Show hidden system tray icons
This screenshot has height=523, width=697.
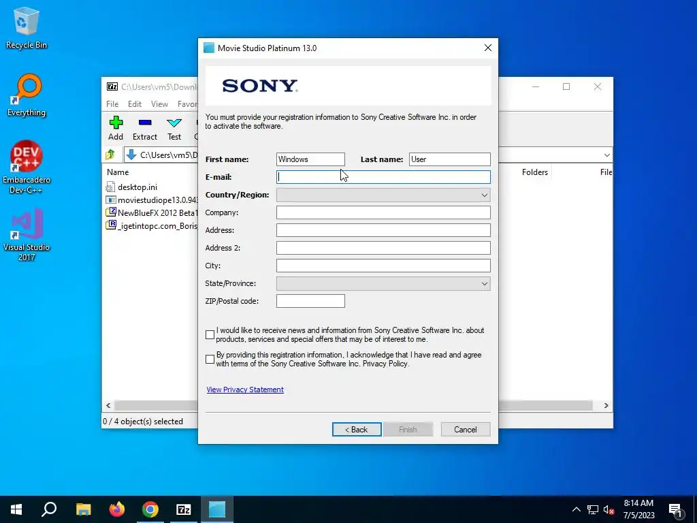(x=576, y=509)
